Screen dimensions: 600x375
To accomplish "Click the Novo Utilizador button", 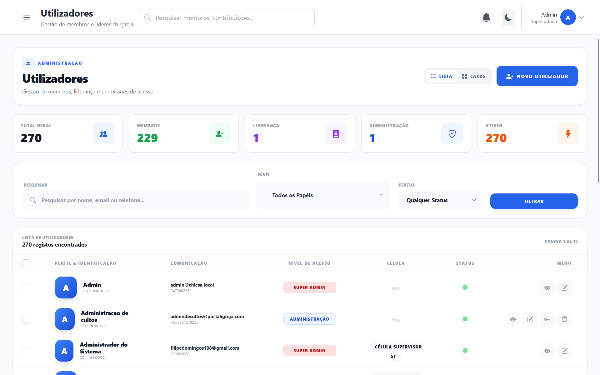I will (537, 76).
